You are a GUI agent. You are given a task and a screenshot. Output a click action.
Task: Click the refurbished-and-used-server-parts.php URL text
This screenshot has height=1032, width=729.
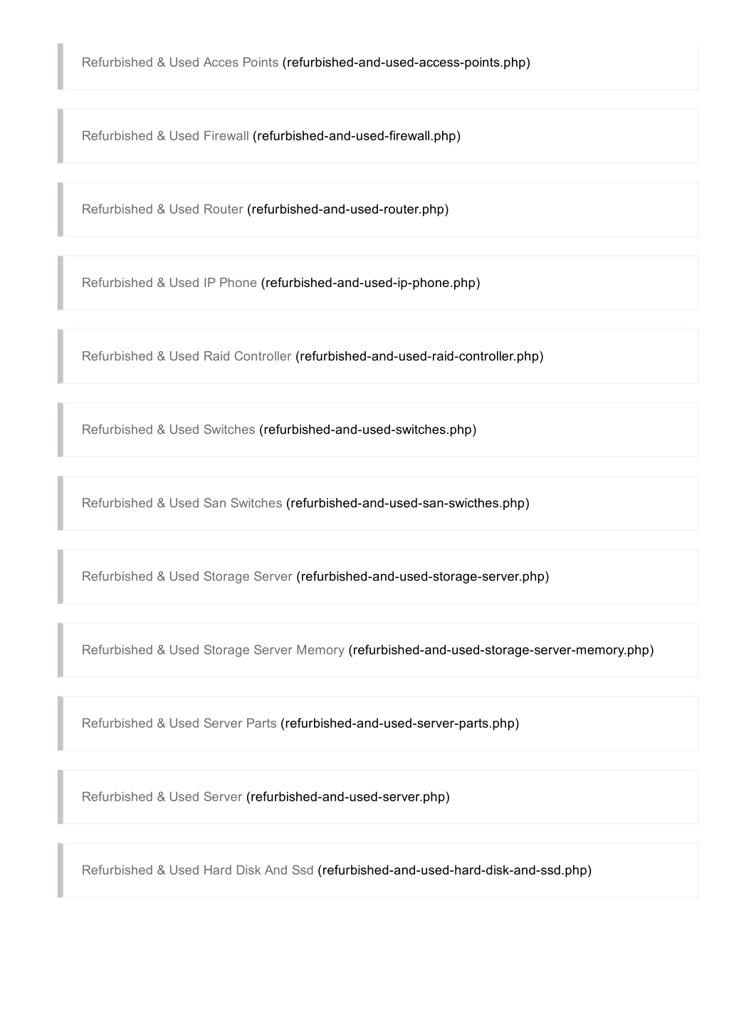coord(400,723)
